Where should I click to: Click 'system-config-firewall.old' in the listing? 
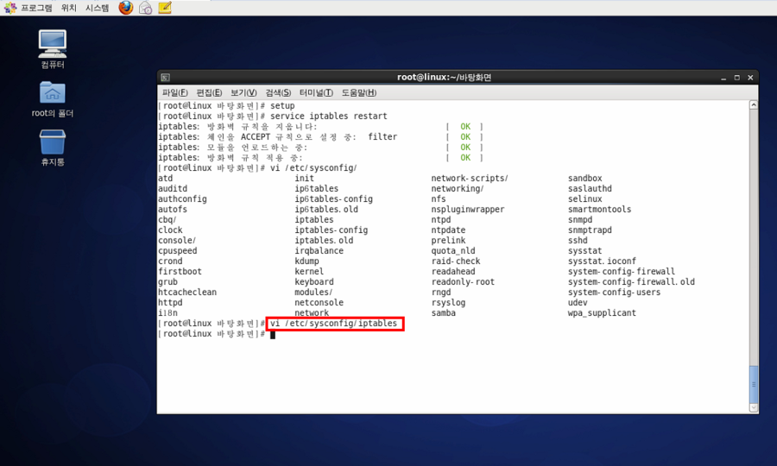(631, 282)
